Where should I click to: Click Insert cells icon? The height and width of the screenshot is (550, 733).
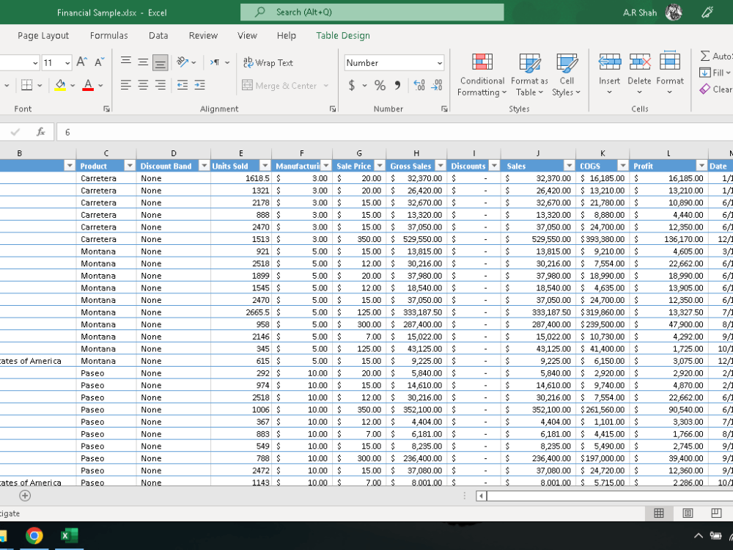[x=610, y=62]
